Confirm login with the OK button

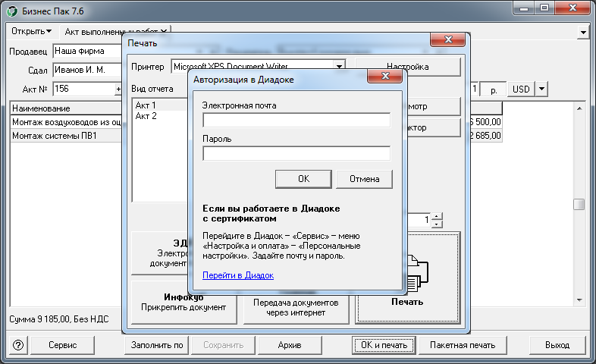point(303,179)
